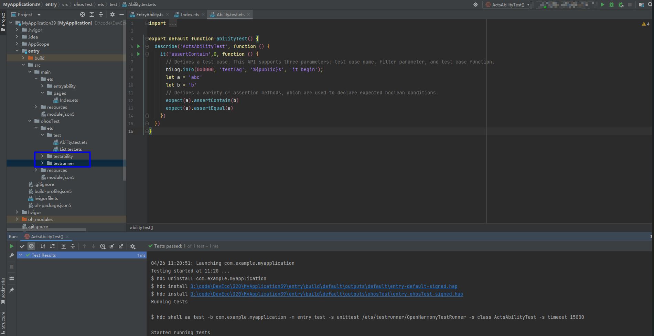Start debugging with the green bug icon
This screenshot has width=654, height=336.
pos(611,5)
